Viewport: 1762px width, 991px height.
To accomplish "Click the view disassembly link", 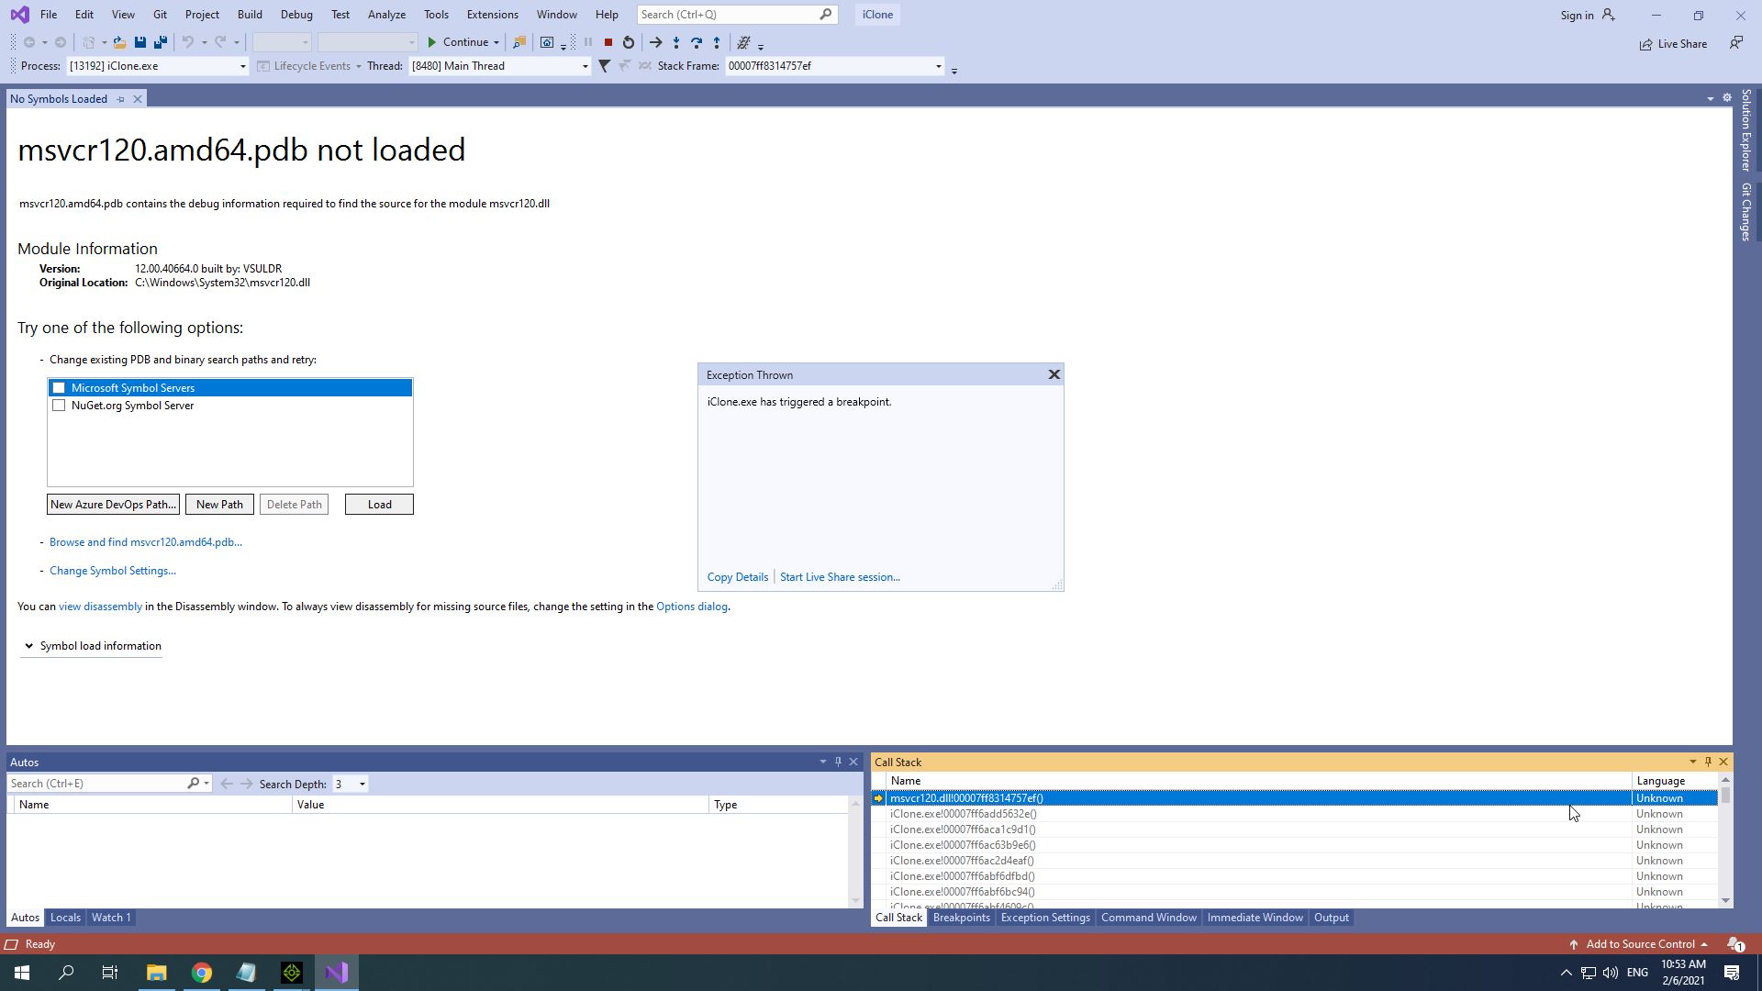I will 100,607.
